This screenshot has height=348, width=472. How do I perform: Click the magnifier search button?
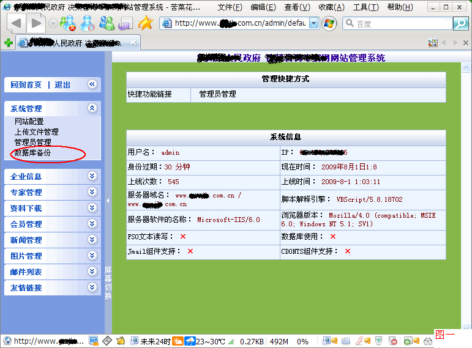460,23
